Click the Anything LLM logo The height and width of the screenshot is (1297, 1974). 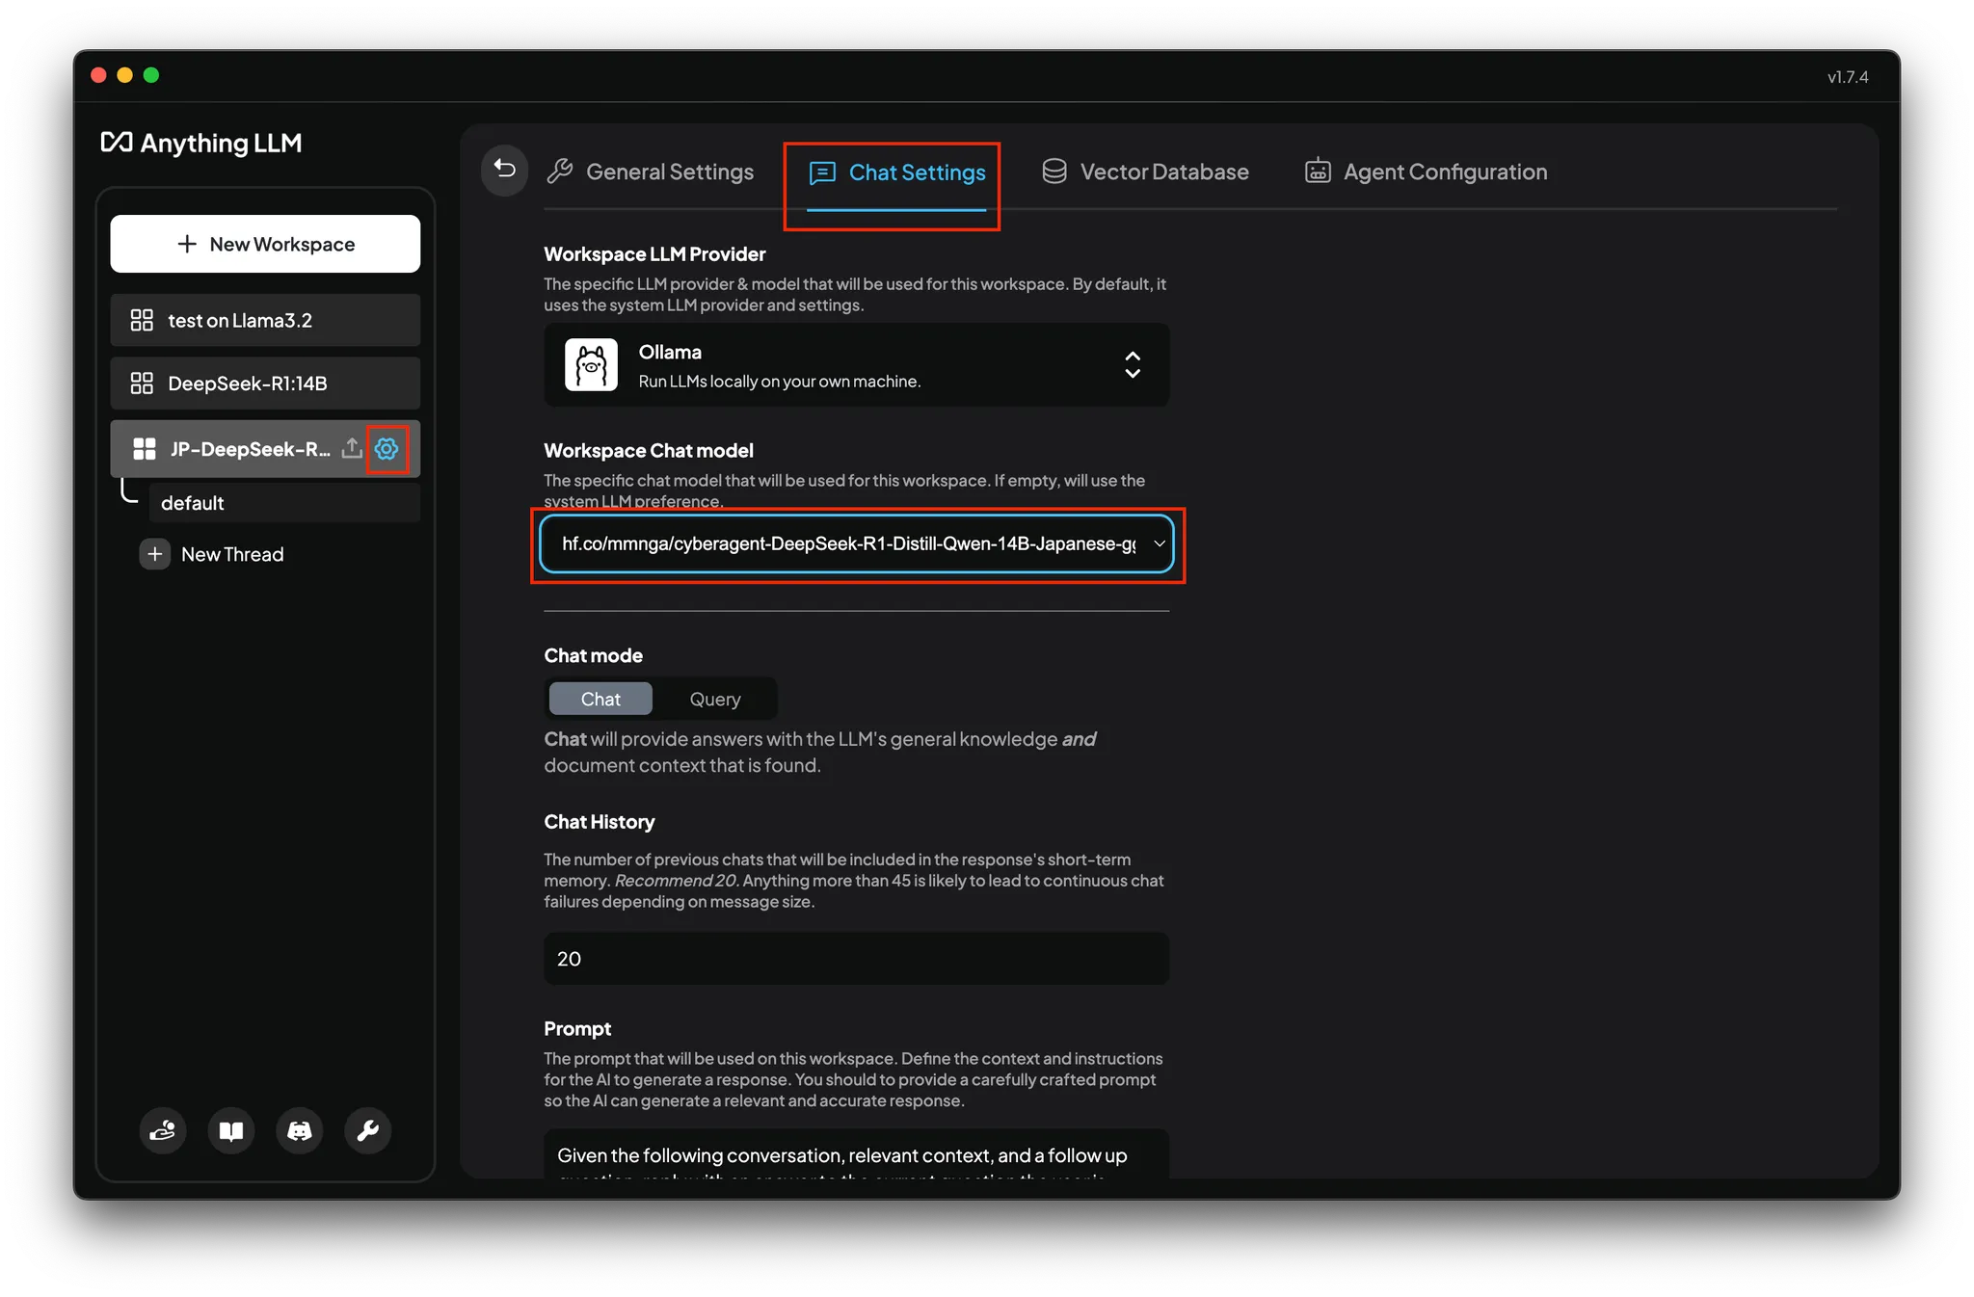[x=201, y=144]
